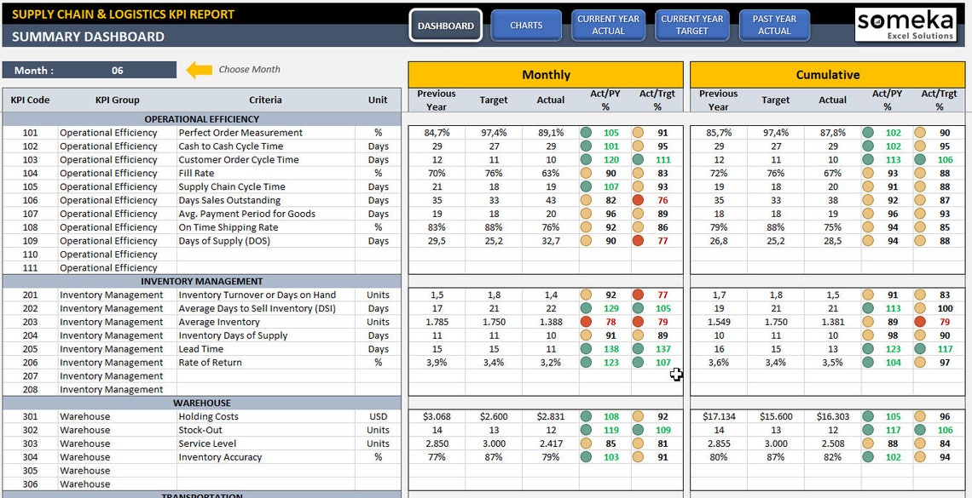Click green cumulative Act/PY circle for Holding Costs
This screenshot has width=972, height=498.
(x=868, y=417)
